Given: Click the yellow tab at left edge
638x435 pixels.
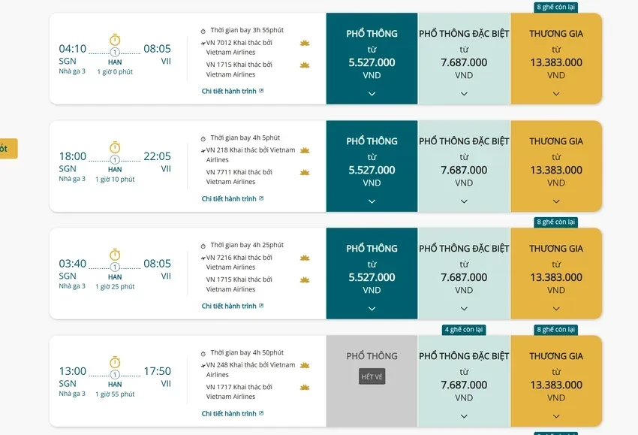Looking at the screenshot, I should [x=6, y=148].
